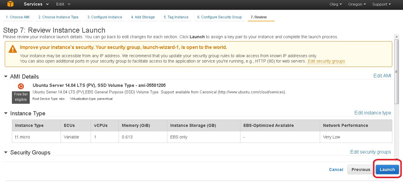This screenshot has width=403, height=182.
Task: Go to the 5. Tag Instance tab
Action: point(176,17)
